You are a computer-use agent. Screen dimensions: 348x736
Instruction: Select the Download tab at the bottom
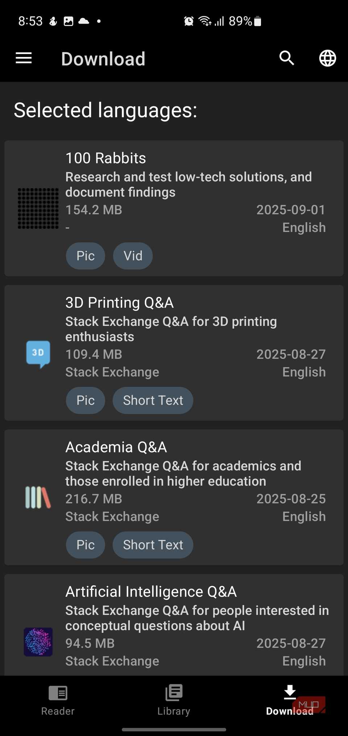click(x=290, y=700)
